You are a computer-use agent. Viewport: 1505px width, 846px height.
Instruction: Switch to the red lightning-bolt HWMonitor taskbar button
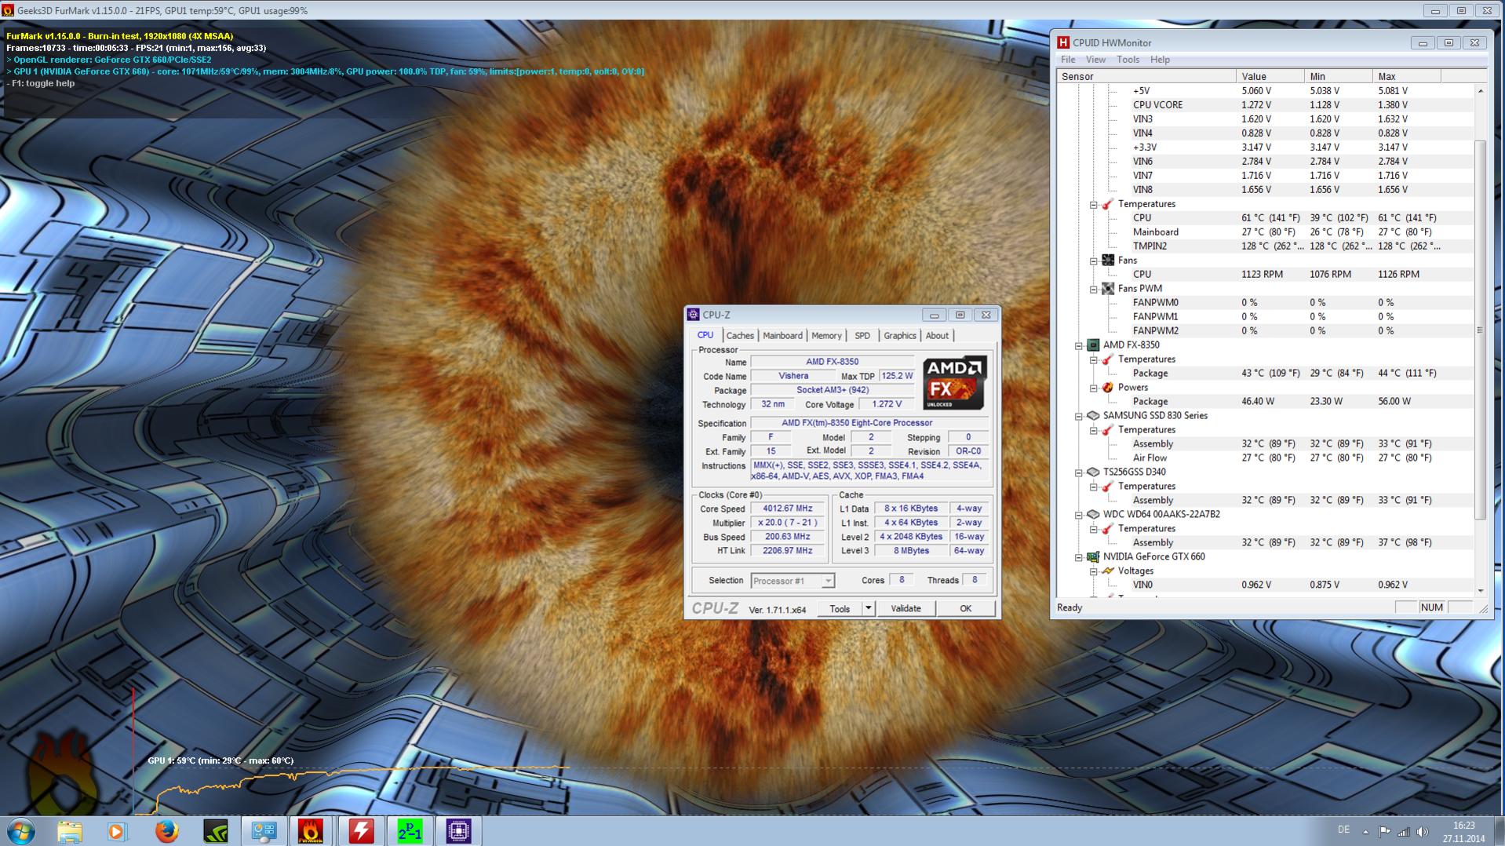coord(361,831)
